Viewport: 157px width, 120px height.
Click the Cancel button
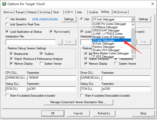click(x=78, y=113)
